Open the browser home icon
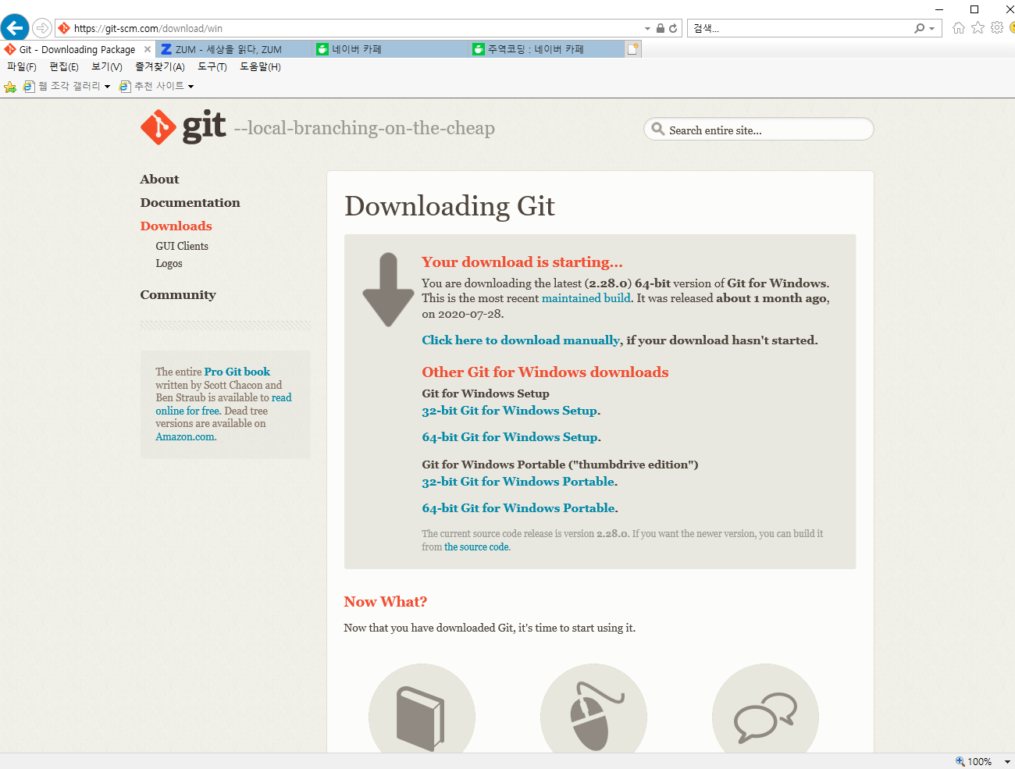 [959, 28]
